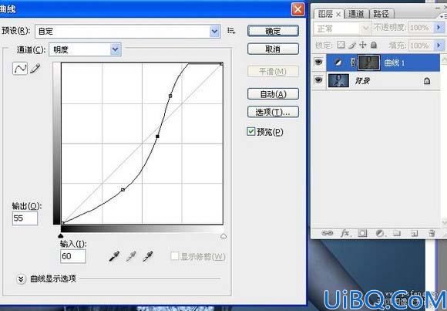Select the pencil draw curve tool
Screen dimensions: 447x311
point(35,69)
